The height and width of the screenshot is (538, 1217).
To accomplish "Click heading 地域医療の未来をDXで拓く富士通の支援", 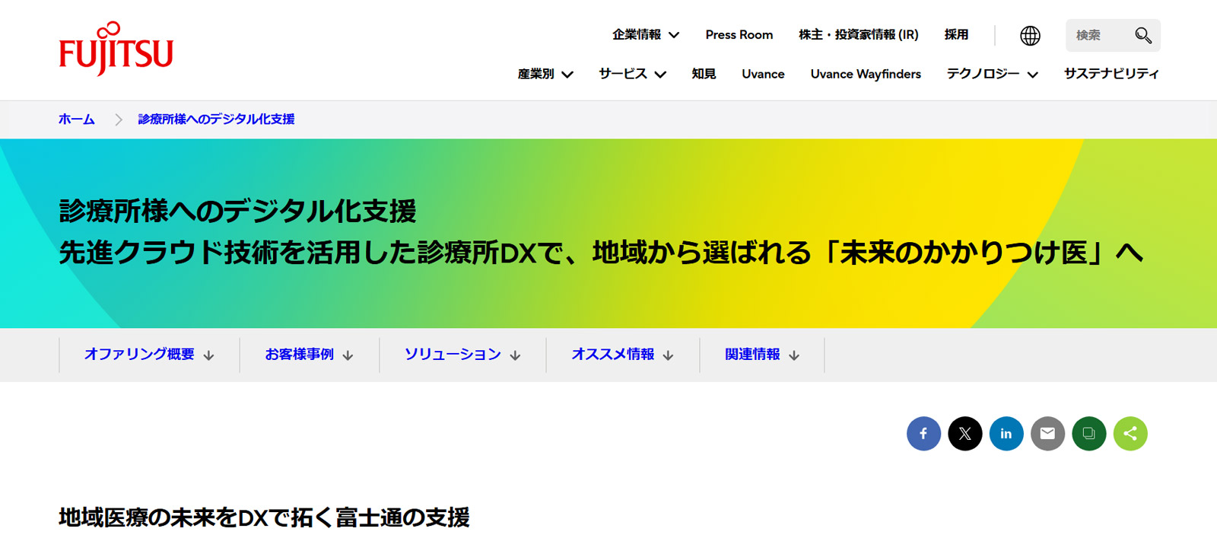I will click(x=264, y=517).
